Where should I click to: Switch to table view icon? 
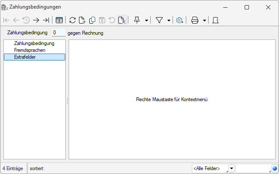59,20
